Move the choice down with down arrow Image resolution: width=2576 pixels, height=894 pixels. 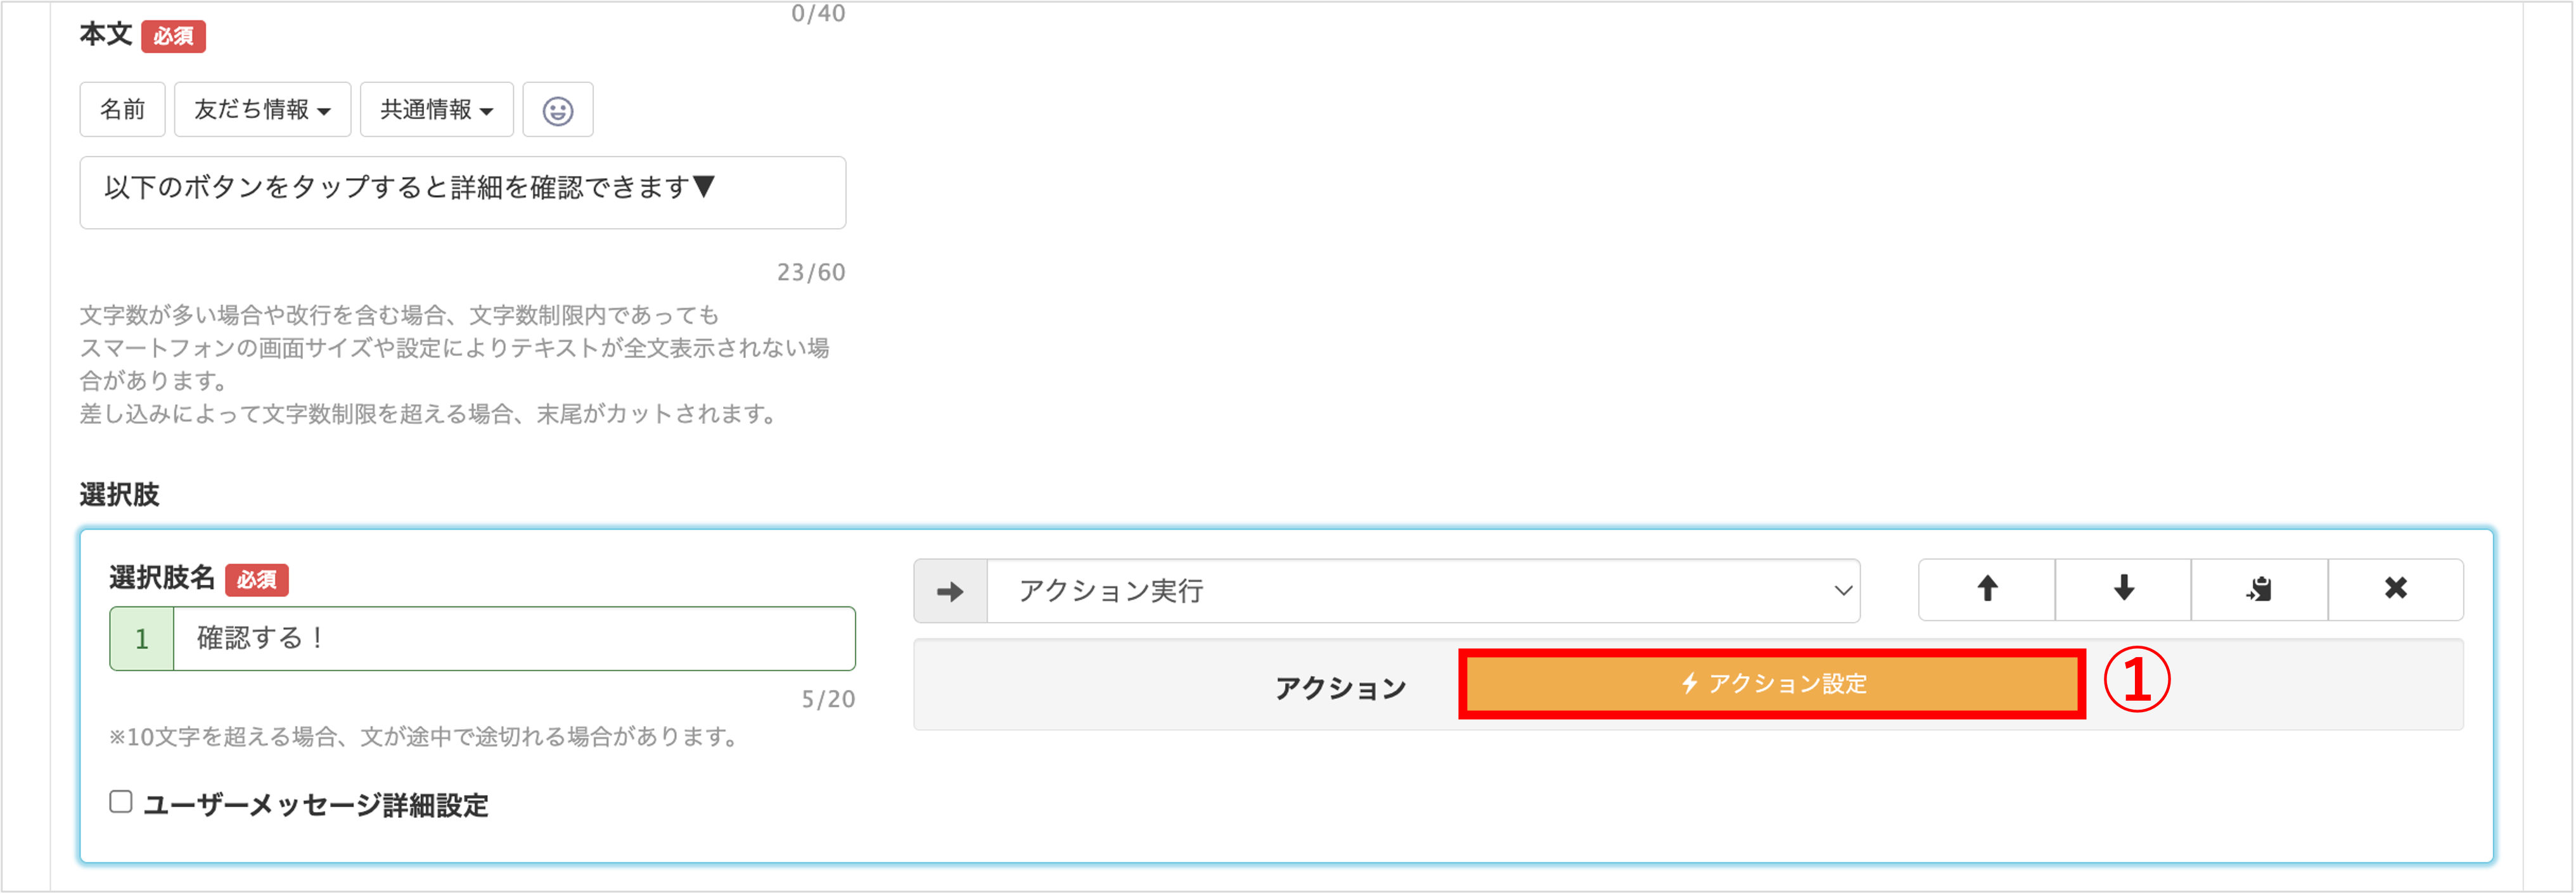2123,589
